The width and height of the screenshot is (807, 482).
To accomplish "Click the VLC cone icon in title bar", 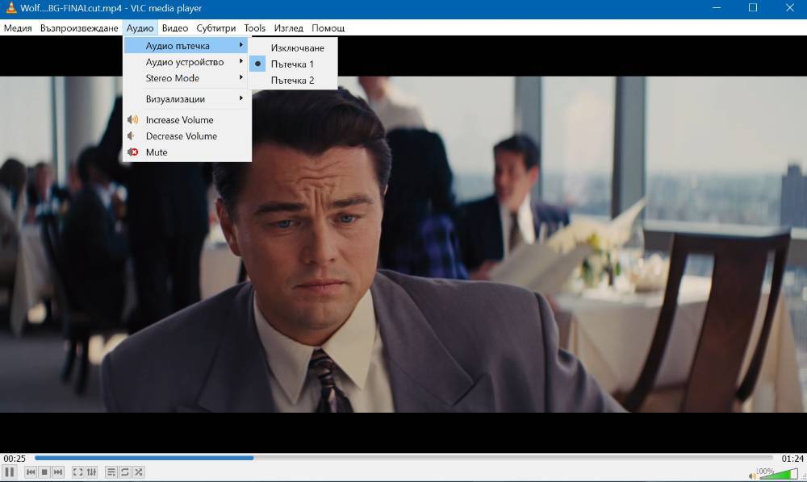I will click(x=10, y=8).
